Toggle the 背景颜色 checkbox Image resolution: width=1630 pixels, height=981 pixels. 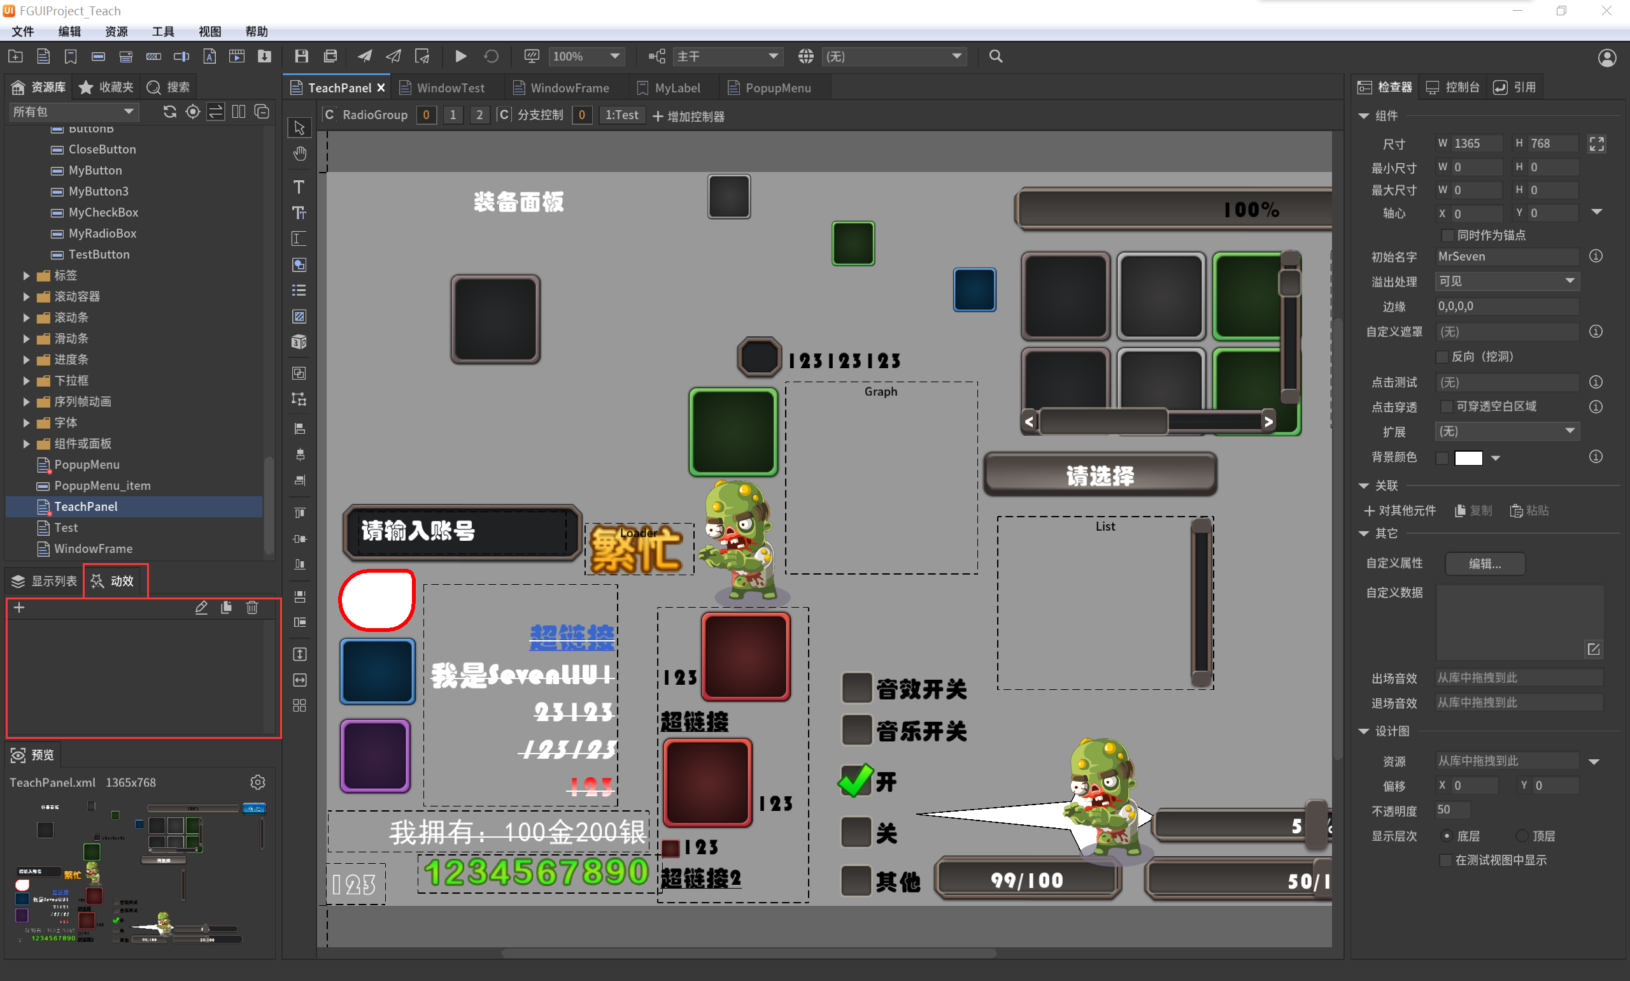click(x=1442, y=457)
